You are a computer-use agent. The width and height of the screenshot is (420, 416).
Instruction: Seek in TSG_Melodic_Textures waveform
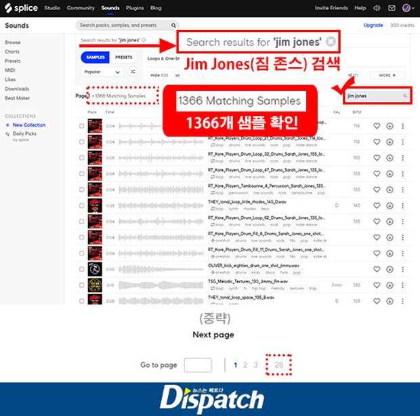(x=161, y=285)
